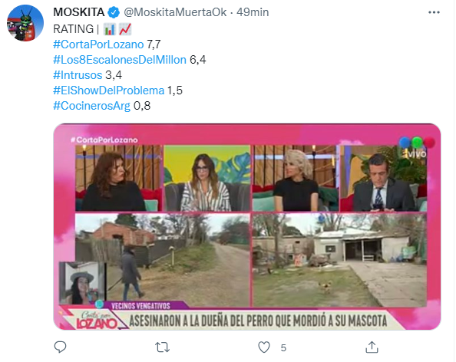Open the #Los8EscalonesDelMillon hashtag
456x362 pixels.
point(120,60)
